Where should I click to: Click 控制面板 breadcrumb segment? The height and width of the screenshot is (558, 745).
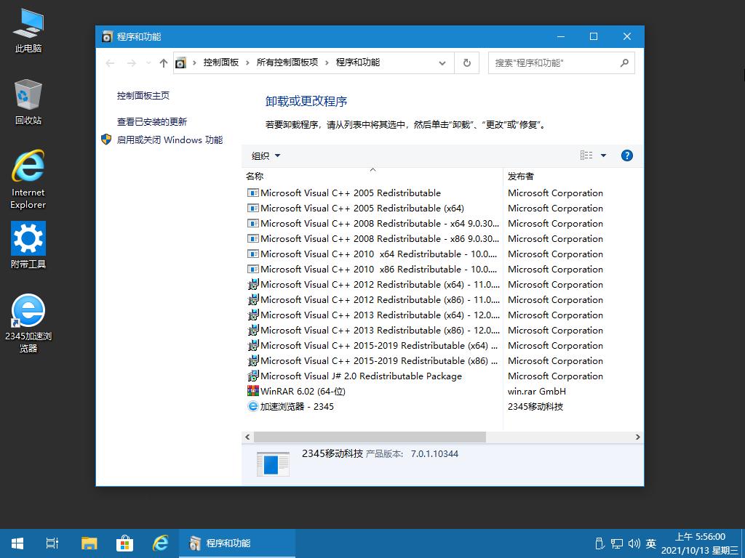[x=221, y=62]
